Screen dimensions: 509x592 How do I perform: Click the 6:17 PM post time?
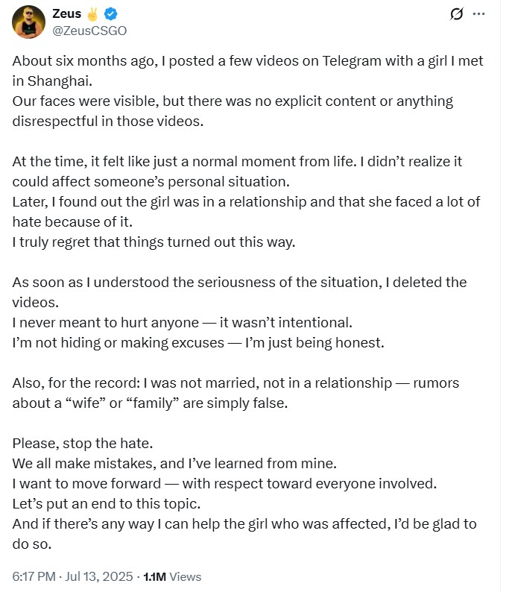pos(34,576)
